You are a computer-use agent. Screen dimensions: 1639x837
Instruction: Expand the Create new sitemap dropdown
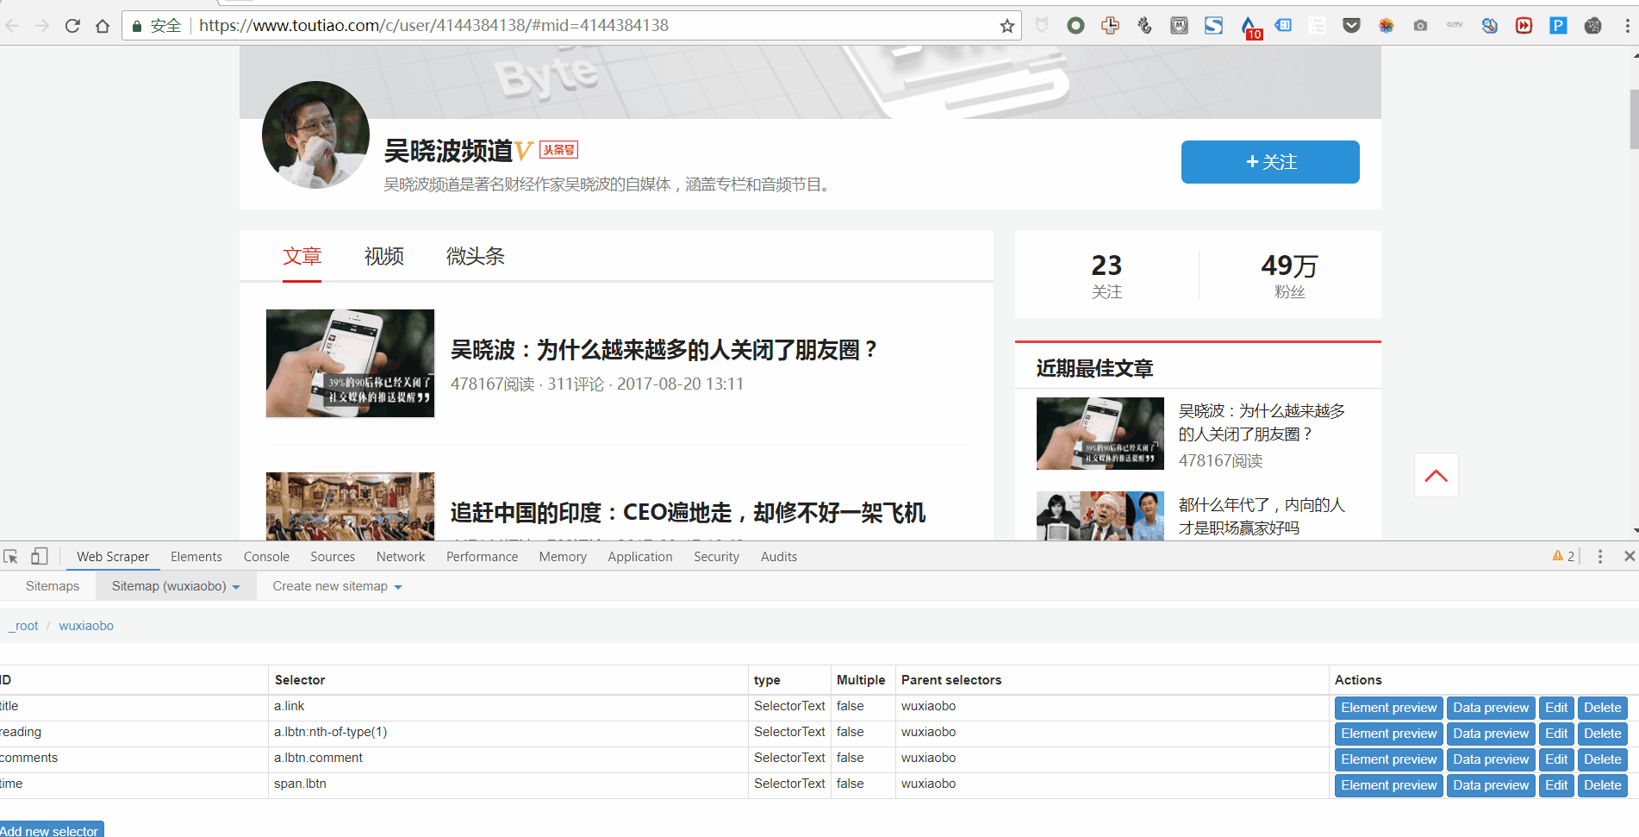pyautogui.click(x=337, y=586)
